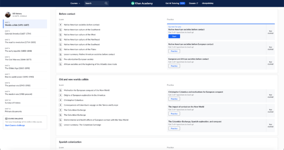Image resolution: width=284 pixels, height=150 pixels.
Task: Open Unit 11 Primary documents
Action: click(x=25, y=110)
